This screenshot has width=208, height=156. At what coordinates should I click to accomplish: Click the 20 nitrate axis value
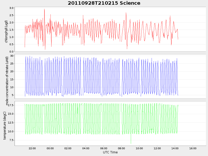[x=12, y=71]
